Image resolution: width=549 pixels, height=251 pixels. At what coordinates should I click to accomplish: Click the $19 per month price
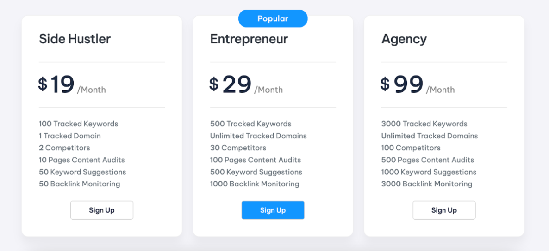point(72,85)
